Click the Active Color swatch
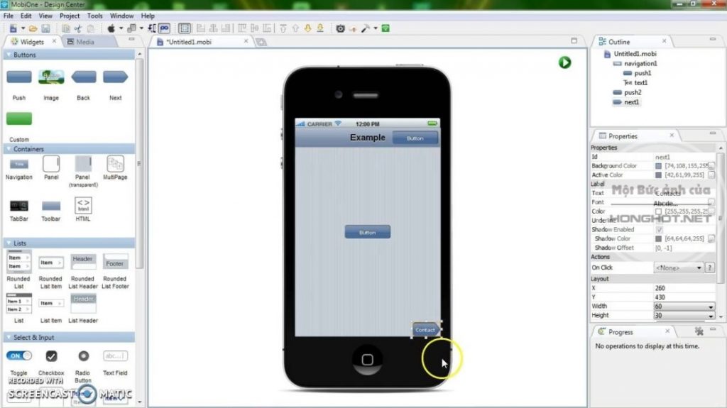The height and width of the screenshot is (408, 727). click(658, 175)
